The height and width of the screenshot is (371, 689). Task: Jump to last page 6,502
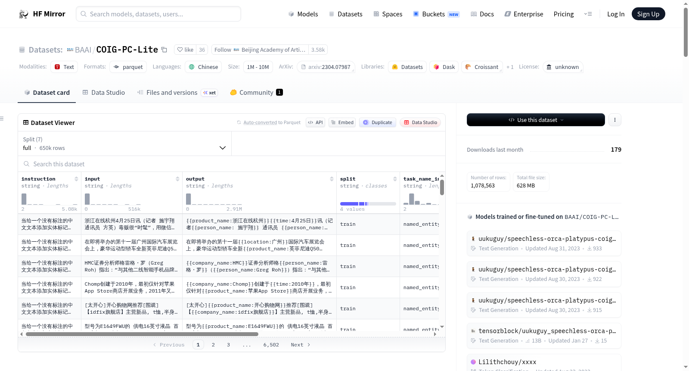271,345
